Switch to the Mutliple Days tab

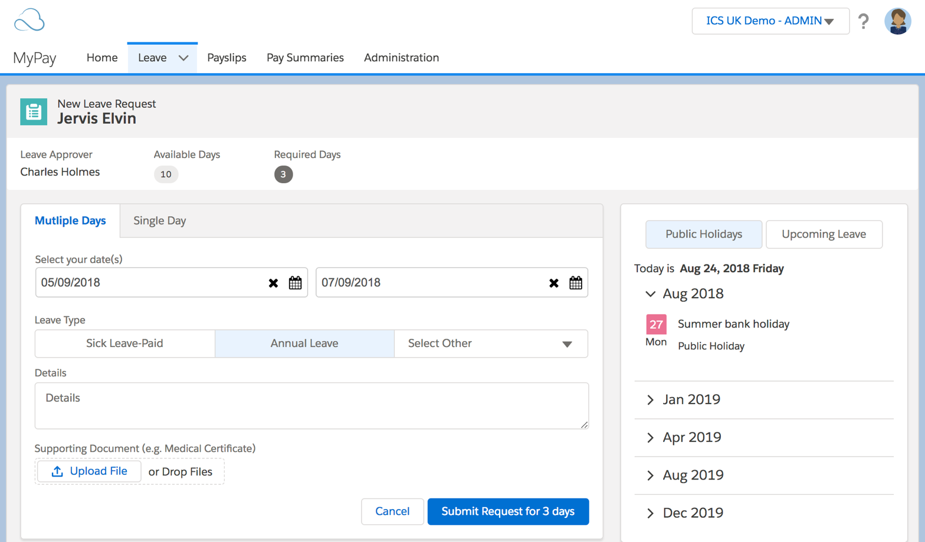click(70, 221)
